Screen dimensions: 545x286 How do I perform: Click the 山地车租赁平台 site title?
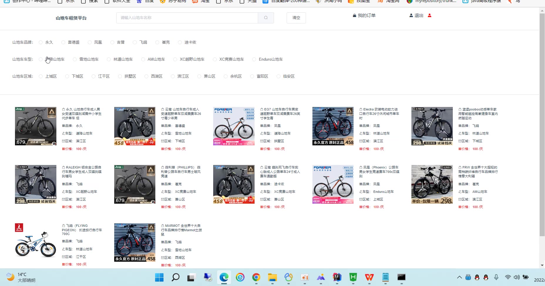click(x=71, y=18)
